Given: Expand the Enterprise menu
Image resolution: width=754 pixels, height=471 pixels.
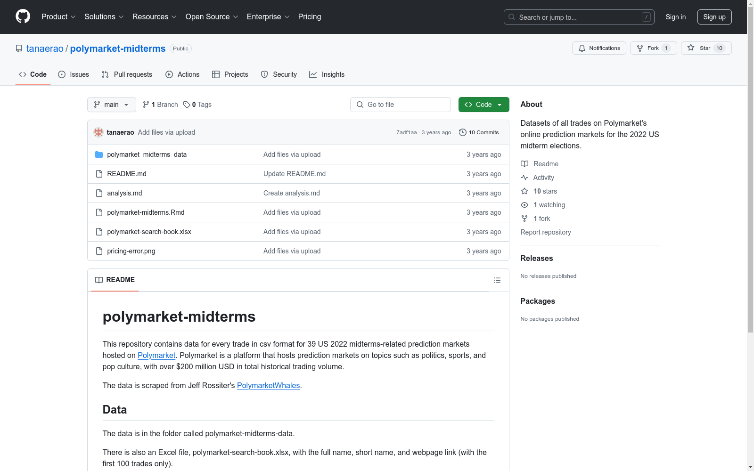Looking at the screenshot, I should pos(268,16).
